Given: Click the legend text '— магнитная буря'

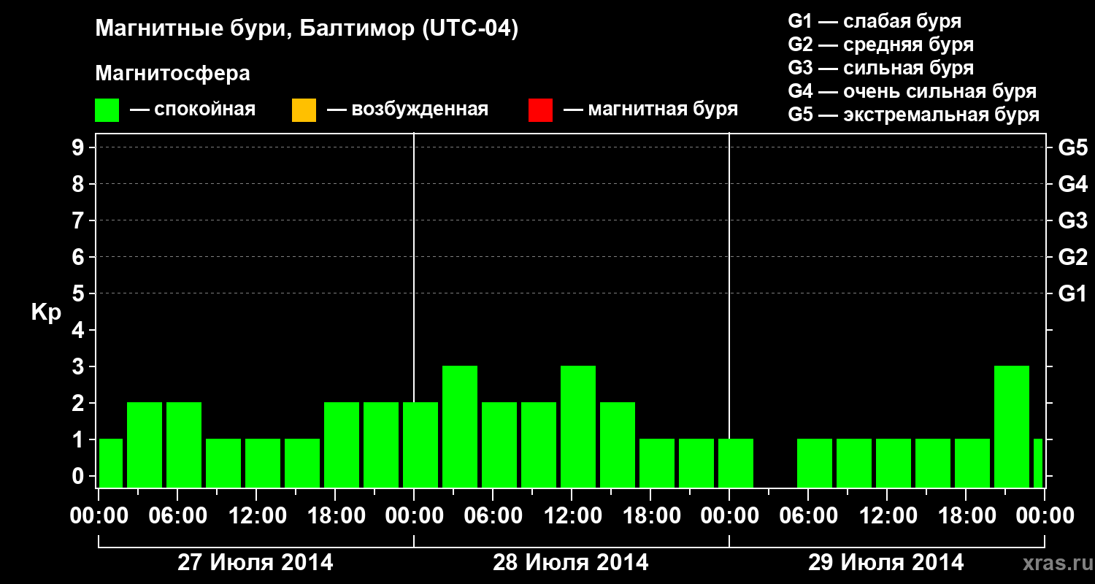Looking at the screenshot, I should (650, 110).
